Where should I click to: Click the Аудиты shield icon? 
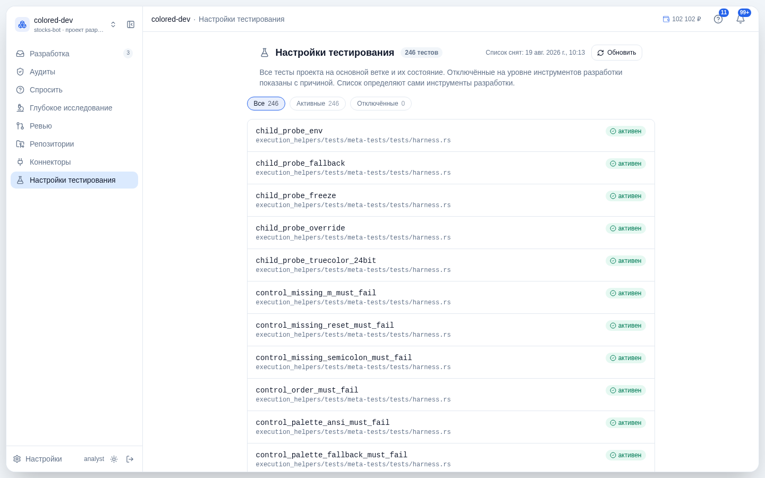tap(20, 72)
